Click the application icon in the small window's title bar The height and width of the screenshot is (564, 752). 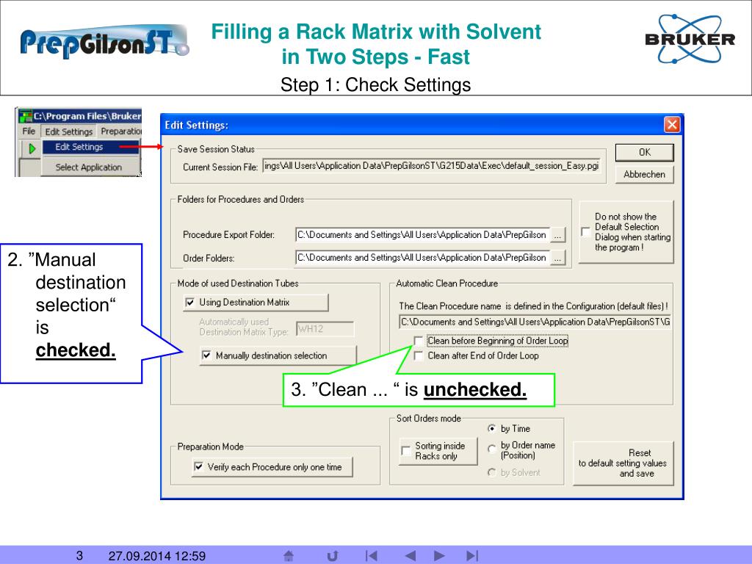(x=25, y=115)
